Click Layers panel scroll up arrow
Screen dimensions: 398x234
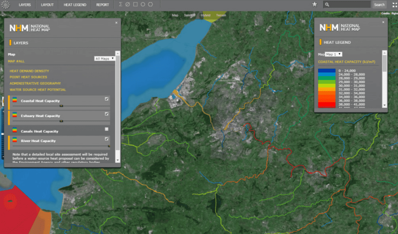pyautogui.click(x=117, y=53)
